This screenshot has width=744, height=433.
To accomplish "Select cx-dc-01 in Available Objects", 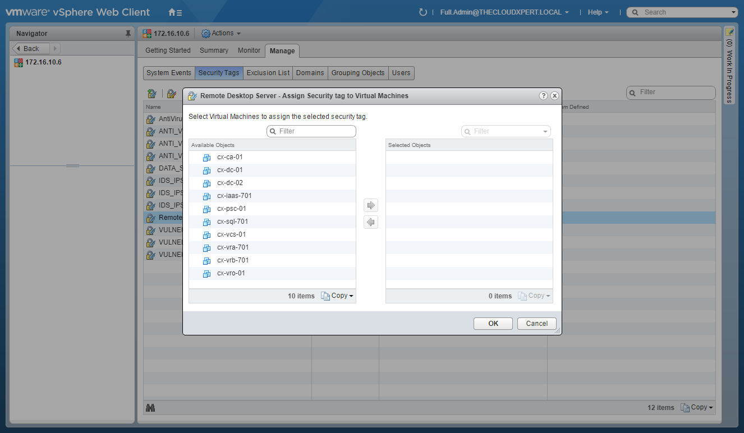I will (229, 170).
